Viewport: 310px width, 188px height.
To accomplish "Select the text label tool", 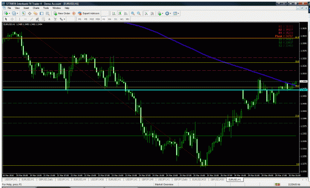I will pos(55,19).
